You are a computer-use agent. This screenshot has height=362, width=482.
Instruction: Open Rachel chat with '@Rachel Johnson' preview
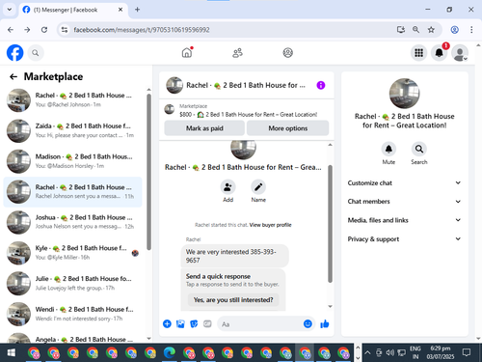[x=72, y=99]
